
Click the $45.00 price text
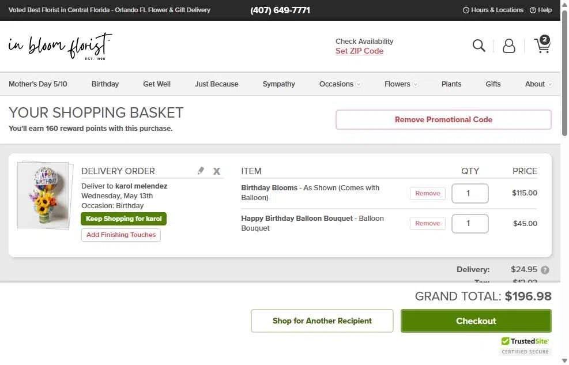pyautogui.click(x=525, y=224)
